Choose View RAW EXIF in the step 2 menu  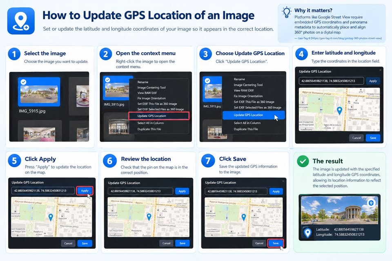coord(147,93)
